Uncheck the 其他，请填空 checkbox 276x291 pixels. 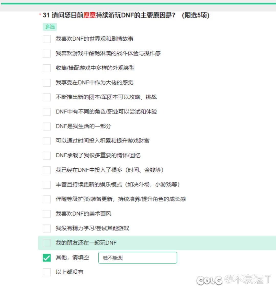47,258
